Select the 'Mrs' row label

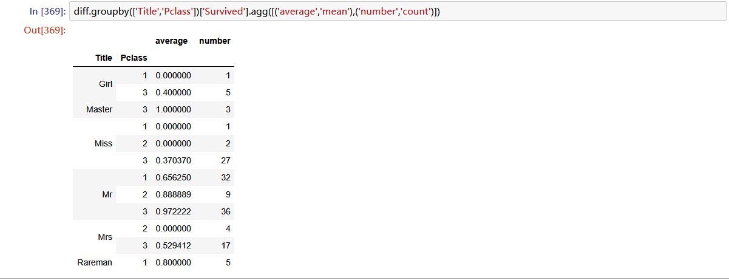[x=105, y=237]
